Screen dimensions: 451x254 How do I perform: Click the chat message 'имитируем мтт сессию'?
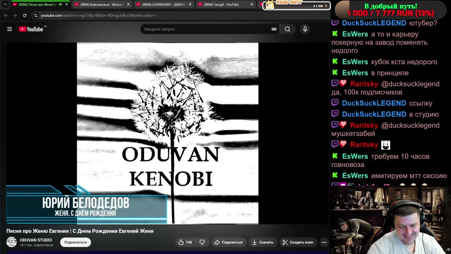click(409, 176)
